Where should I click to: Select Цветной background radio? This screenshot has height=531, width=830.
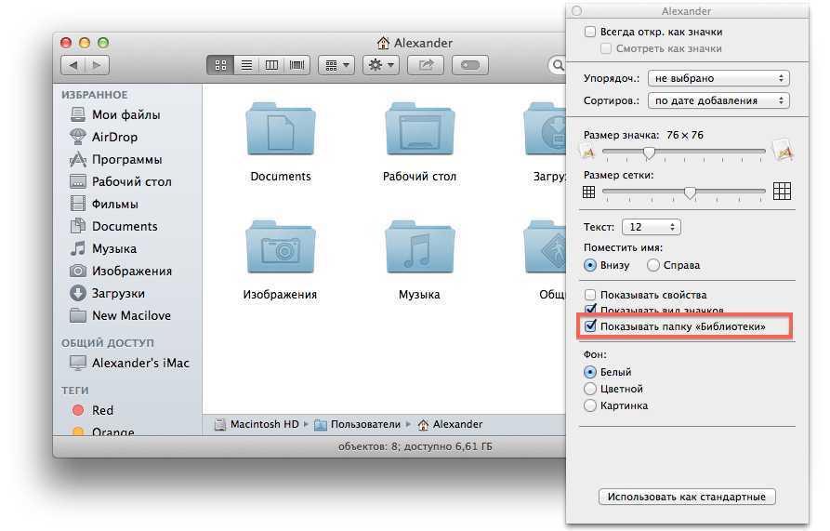[589, 389]
